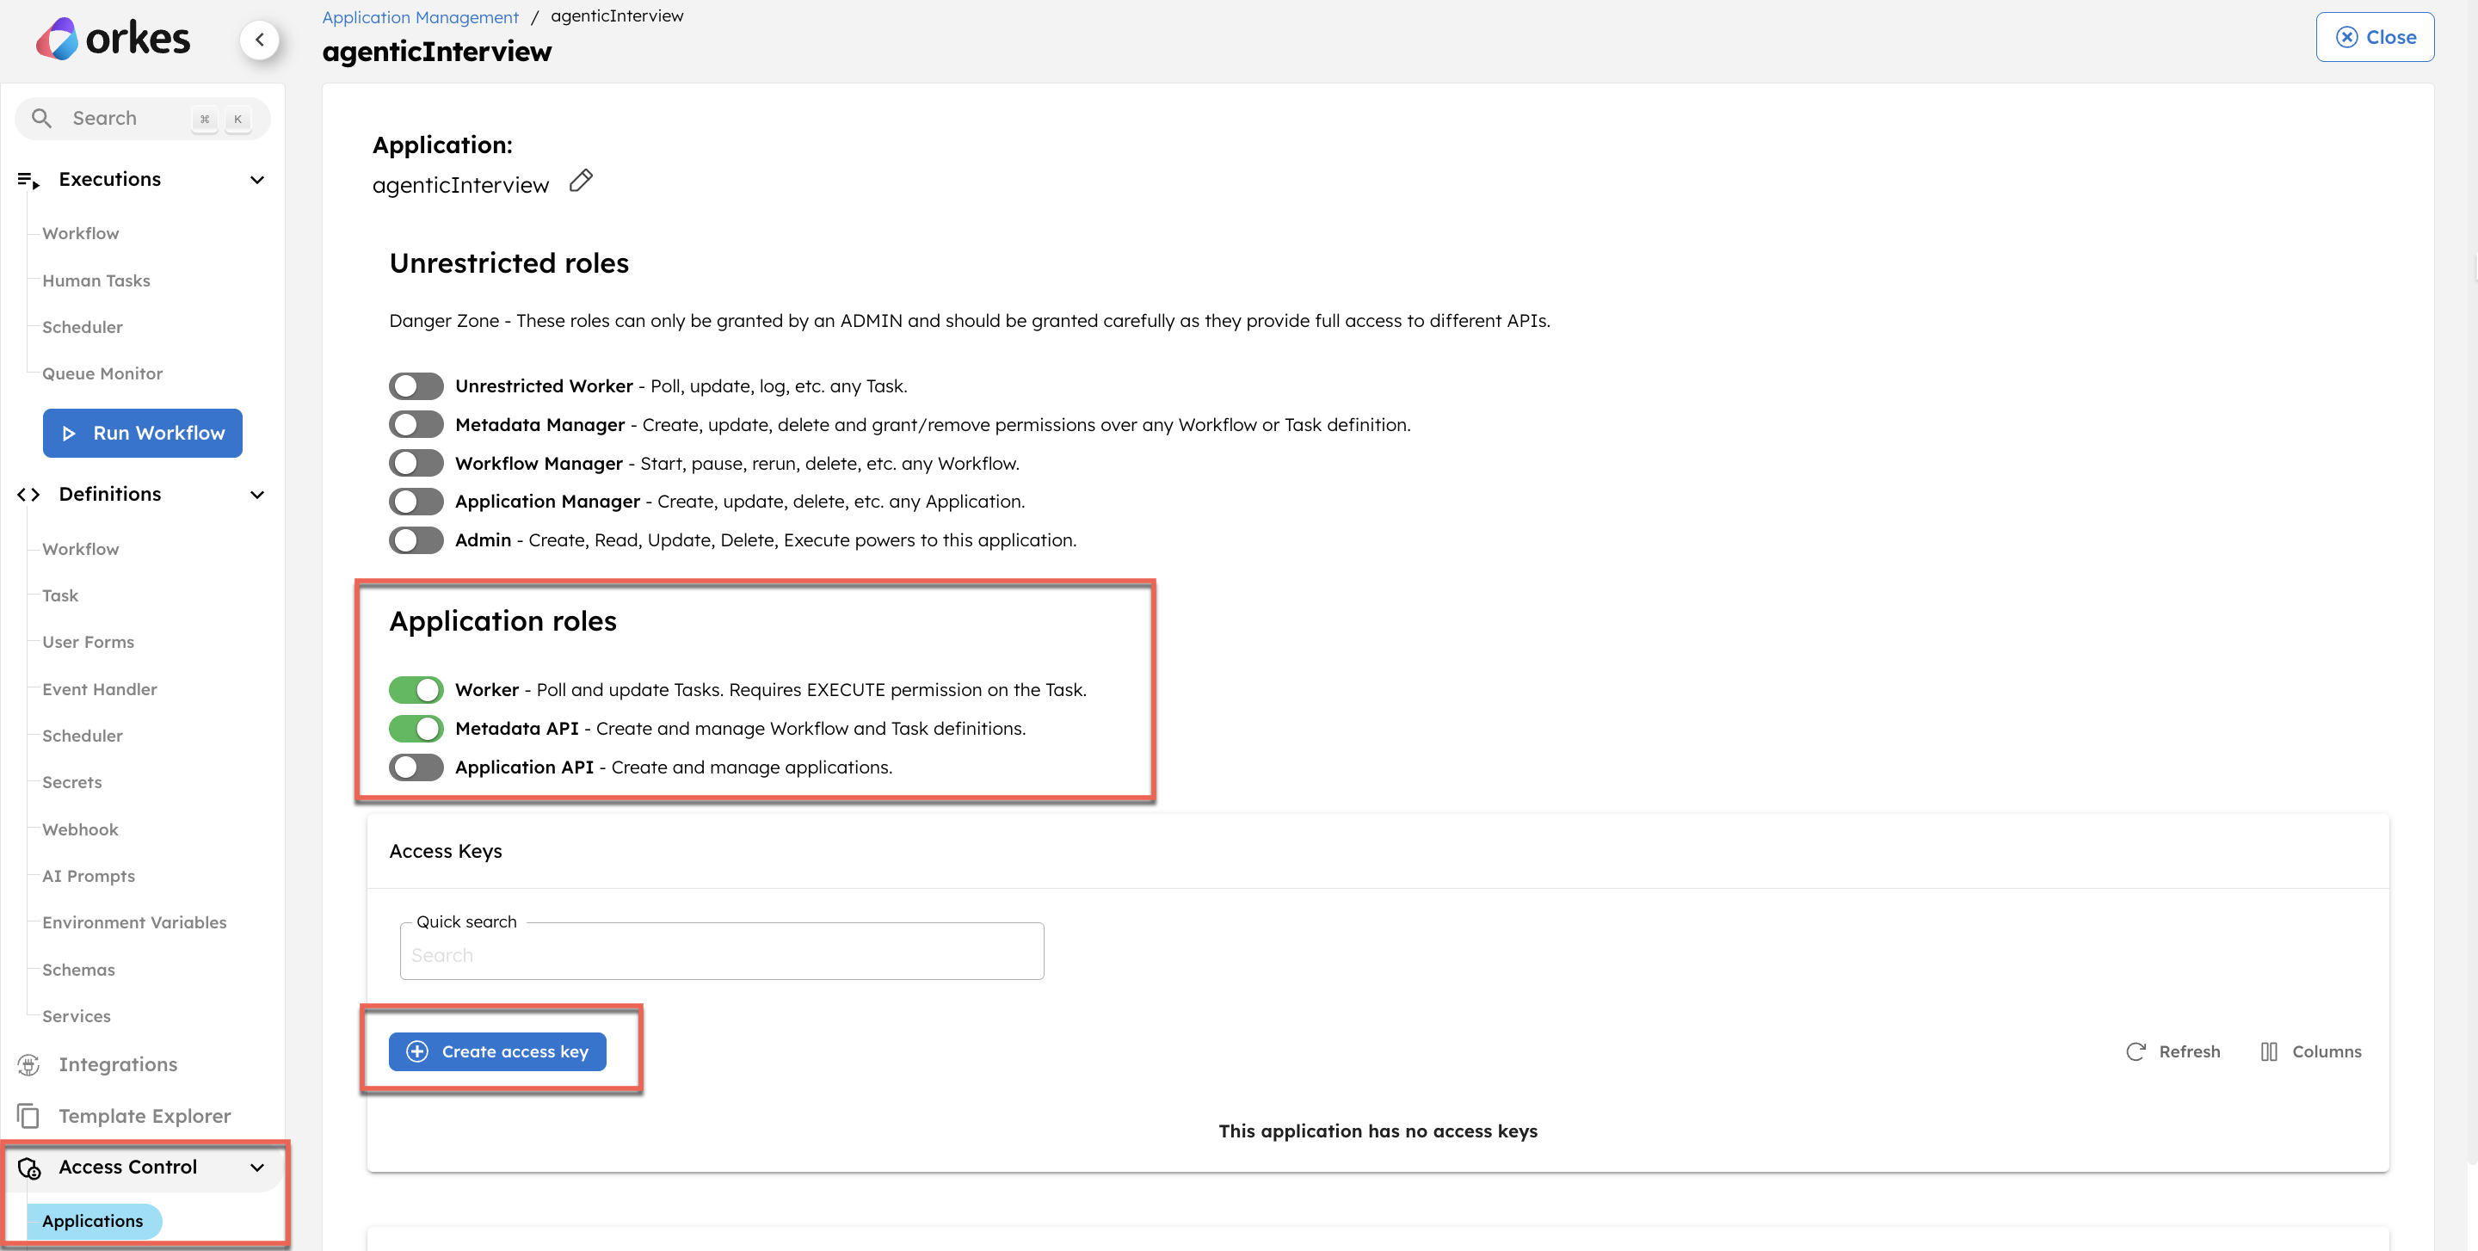This screenshot has height=1251, width=2478.
Task: Click the Run Workflow button
Action: click(142, 434)
